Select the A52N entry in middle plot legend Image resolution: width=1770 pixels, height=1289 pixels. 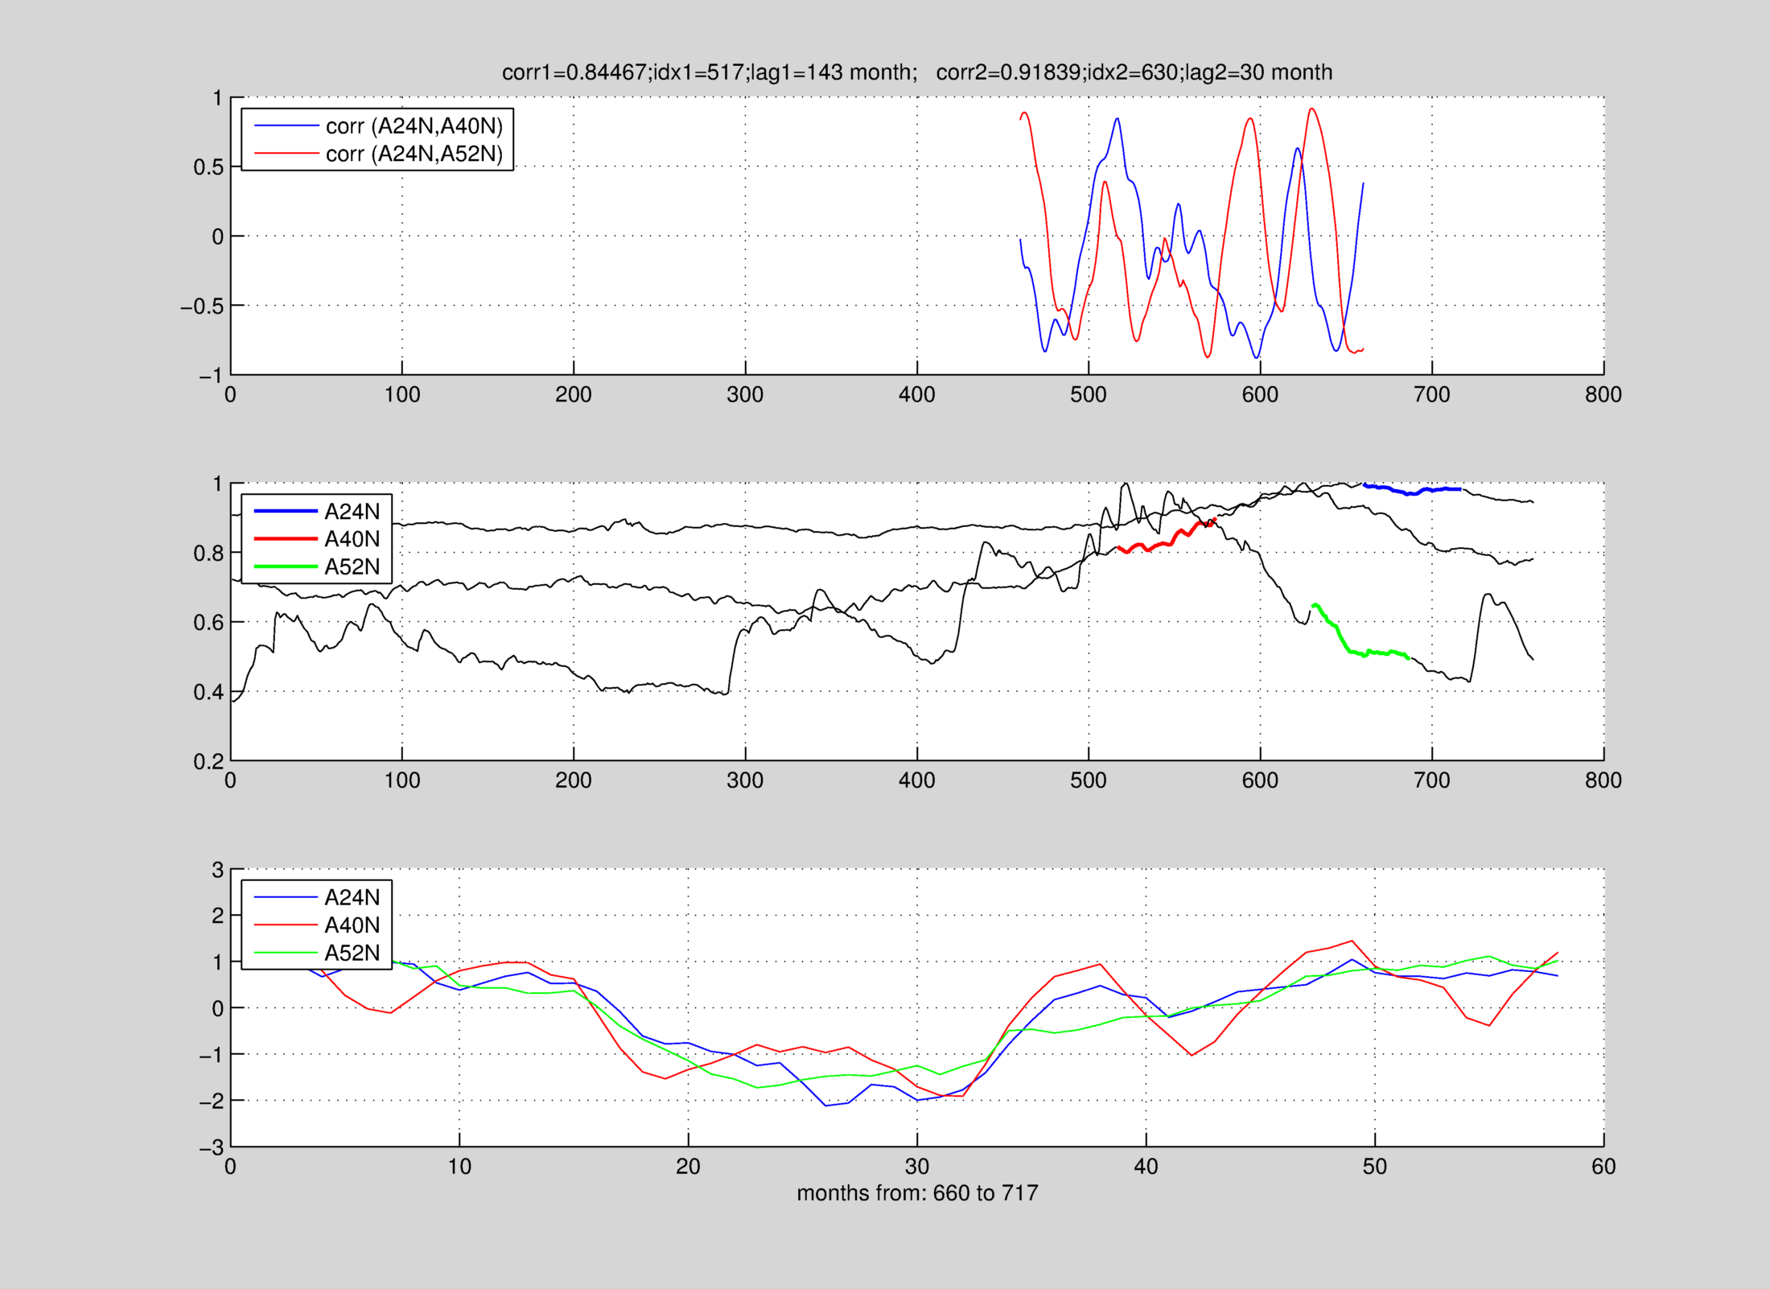tap(352, 567)
